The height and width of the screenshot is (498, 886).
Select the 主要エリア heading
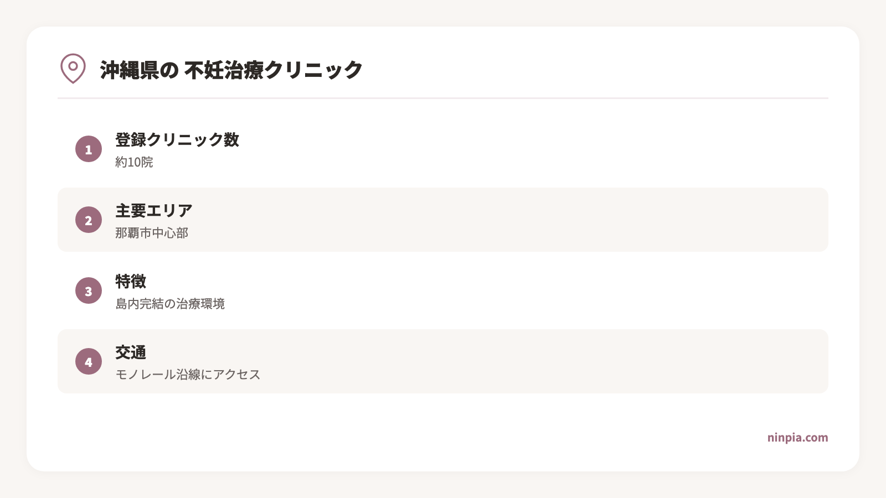click(154, 211)
